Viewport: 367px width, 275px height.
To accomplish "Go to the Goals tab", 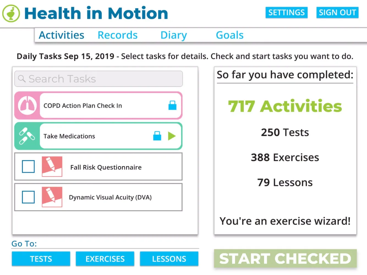I will [x=230, y=35].
